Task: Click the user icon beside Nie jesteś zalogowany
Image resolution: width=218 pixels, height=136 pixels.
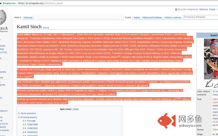Action: point(176,10)
